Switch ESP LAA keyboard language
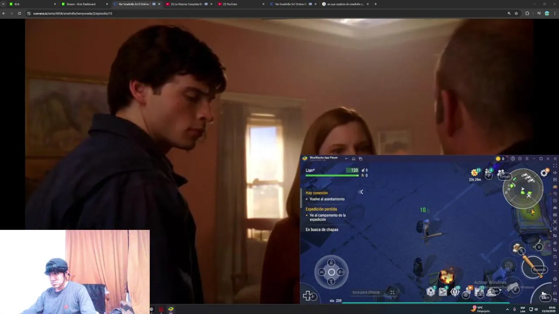Image resolution: width=559 pixels, height=314 pixels. [x=523, y=309]
